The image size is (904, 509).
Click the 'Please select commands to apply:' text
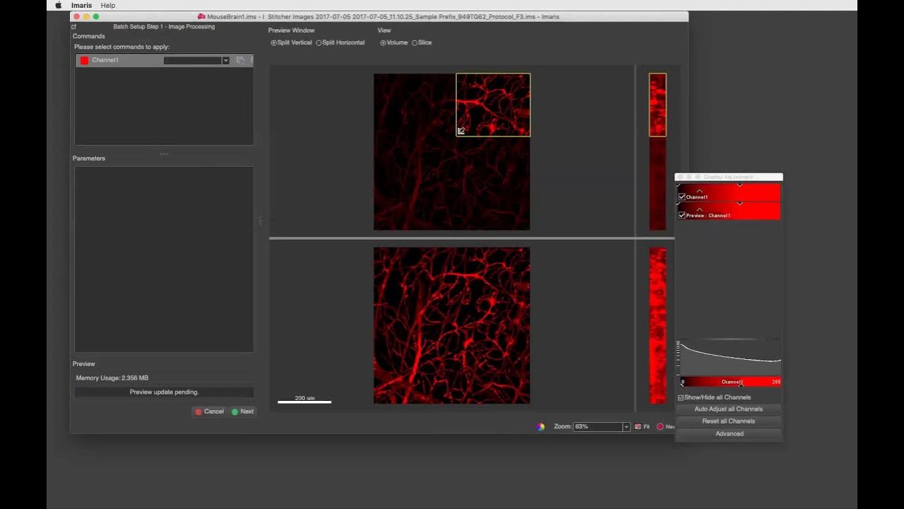pyautogui.click(x=122, y=47)
